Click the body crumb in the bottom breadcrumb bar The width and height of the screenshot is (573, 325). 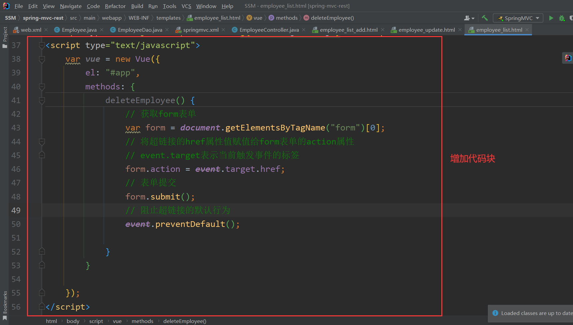click(73, 321)
